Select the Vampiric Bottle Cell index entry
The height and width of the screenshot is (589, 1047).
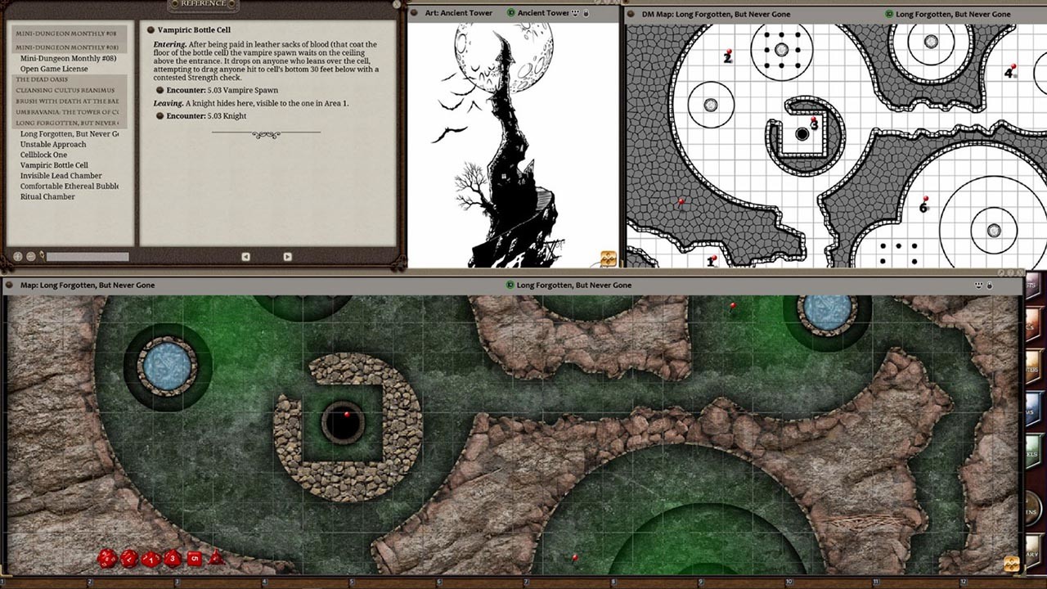[x=55, y=165]
